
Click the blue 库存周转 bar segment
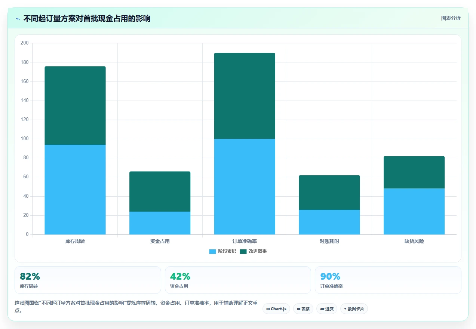[x=75, y=190]
